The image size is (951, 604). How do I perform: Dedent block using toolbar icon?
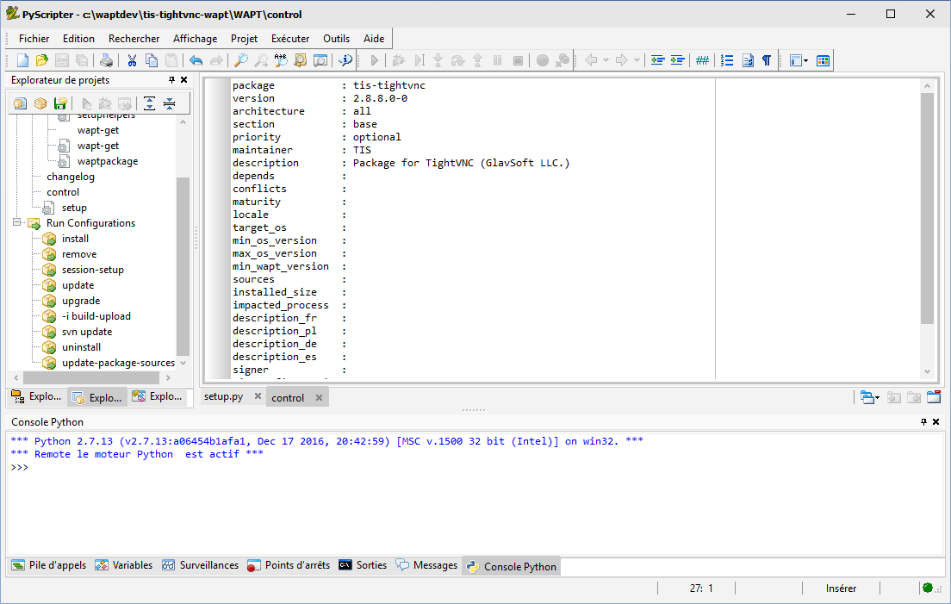pyautogui.click(x=657, y=60)
